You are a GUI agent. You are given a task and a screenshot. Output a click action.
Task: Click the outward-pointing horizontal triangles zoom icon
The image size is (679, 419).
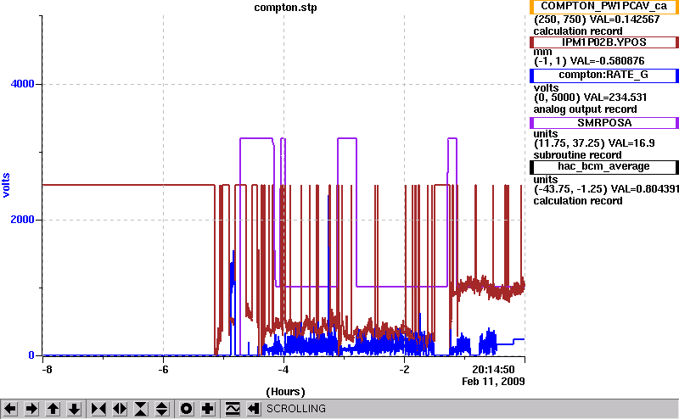coord(120,409)
